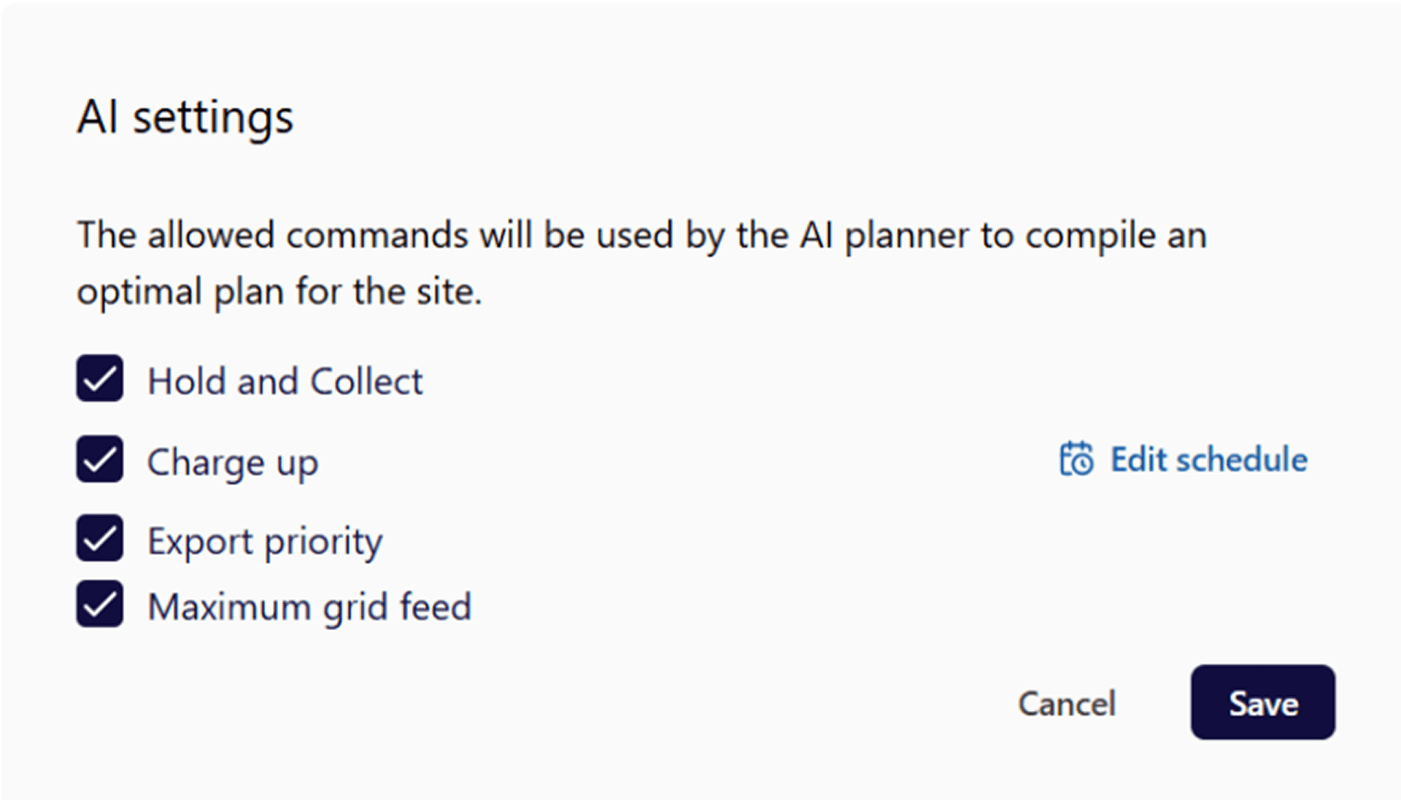1401x800 pixels.
Task: Uncheck the Hold and Collect checkbox
Action: 100,378
